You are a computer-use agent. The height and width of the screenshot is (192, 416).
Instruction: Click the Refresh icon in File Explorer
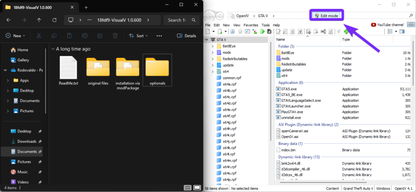[55, 20]
